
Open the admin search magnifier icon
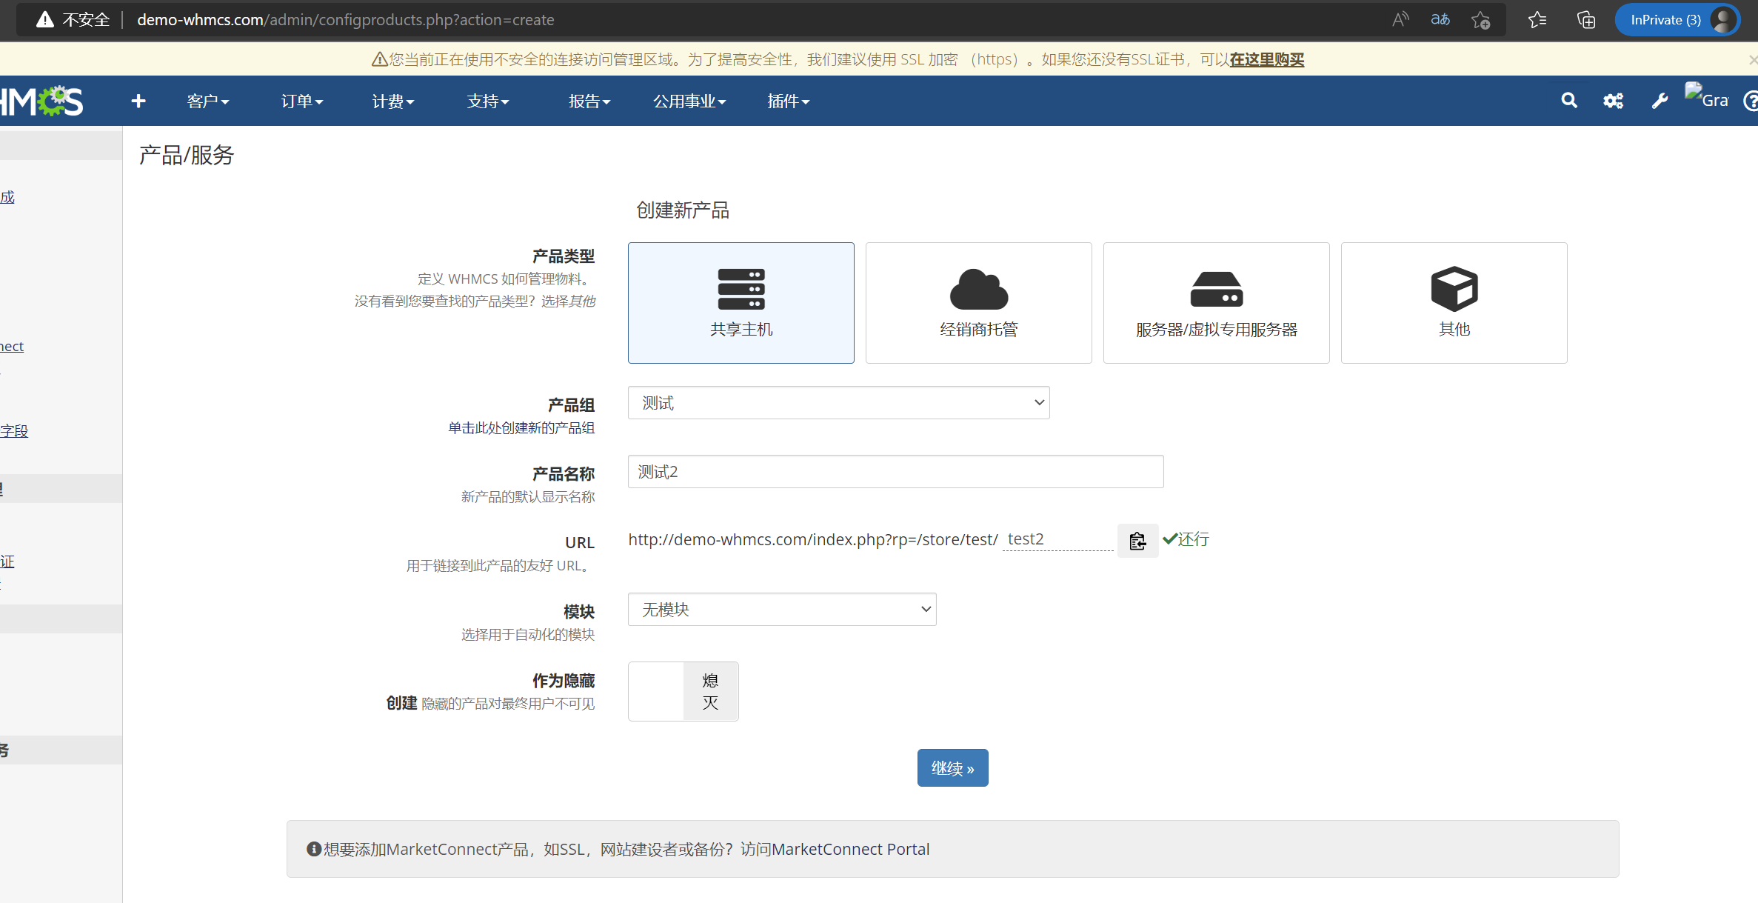click(x=1568, y=101)
